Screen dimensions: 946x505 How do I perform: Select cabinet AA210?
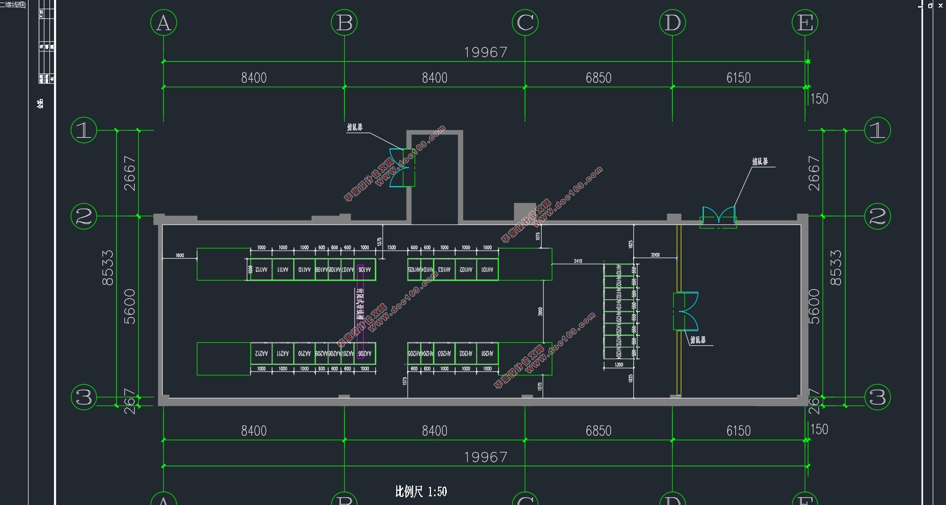304,353
